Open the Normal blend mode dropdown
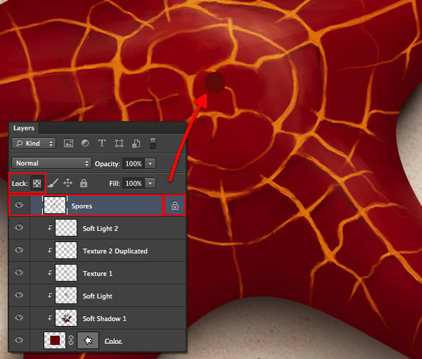 51,163
